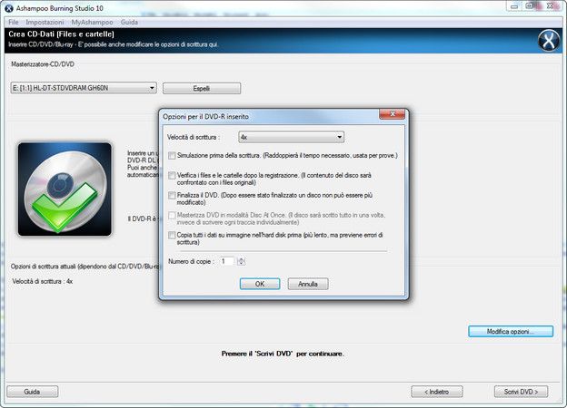Close the DVD-R options dialog
The height and width of the screenshot is (408, 567).
pyautogui.click(x=392, y=114)
